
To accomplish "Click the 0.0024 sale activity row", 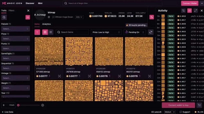I will [x=180, y=93].
